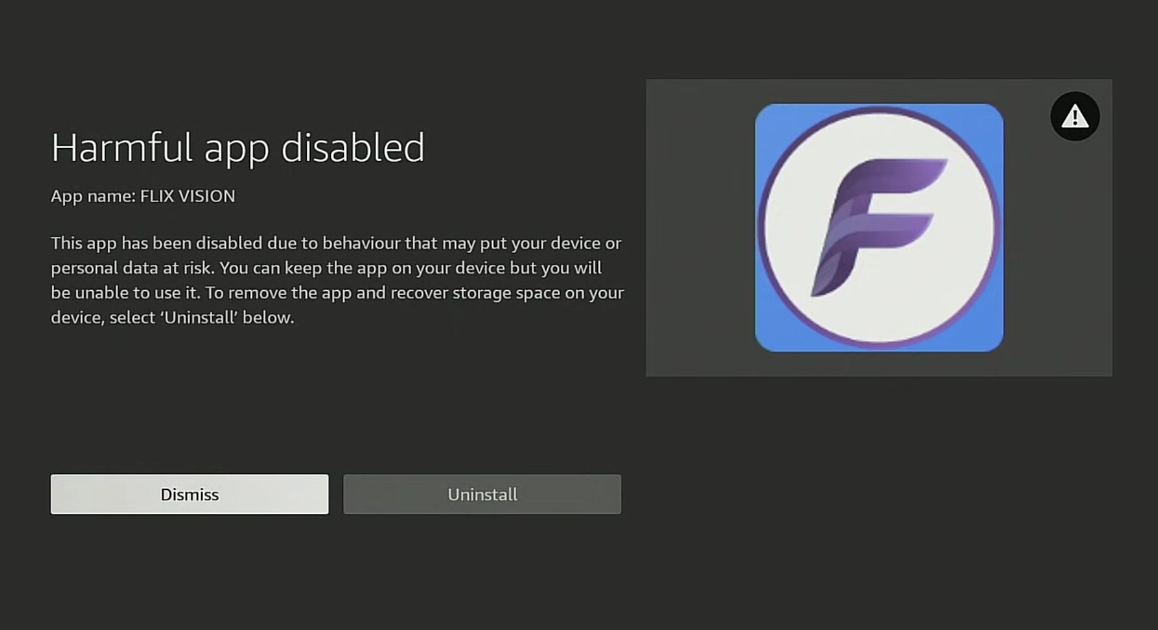Choose Uninstall to recover storage space
The image size is (1158, 630).
pyautogui.click(x=482, y=494)
